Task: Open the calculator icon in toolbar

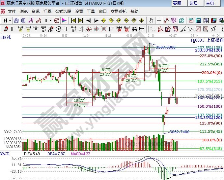Action: click(199, 20)
